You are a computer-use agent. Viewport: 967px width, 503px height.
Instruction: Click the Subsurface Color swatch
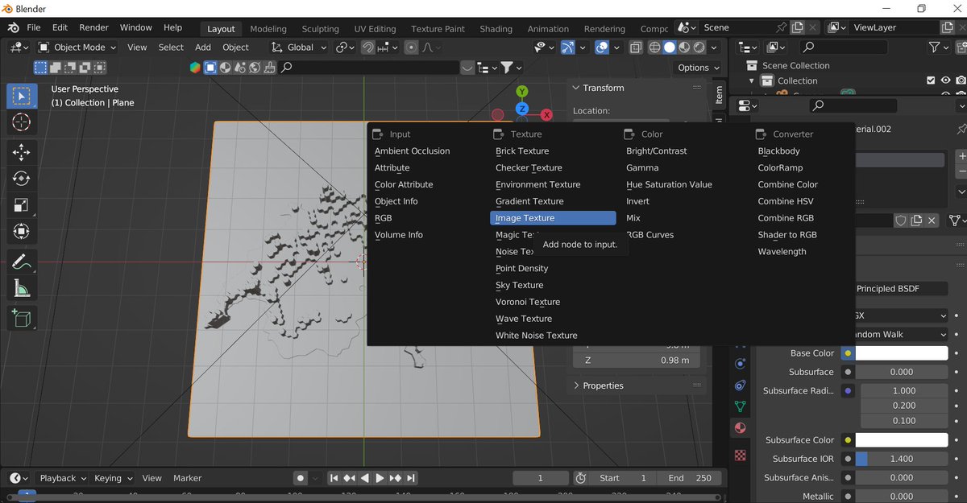[901, 440]
